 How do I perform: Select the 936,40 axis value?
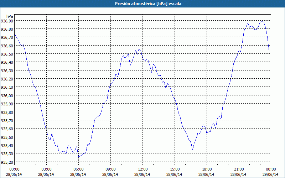tap(7, 62)
